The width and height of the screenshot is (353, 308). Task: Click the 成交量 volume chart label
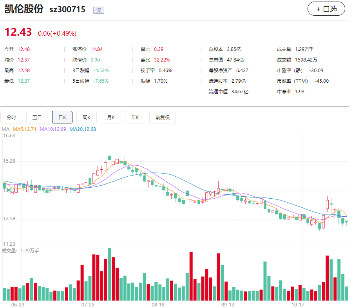pos(20,250)
